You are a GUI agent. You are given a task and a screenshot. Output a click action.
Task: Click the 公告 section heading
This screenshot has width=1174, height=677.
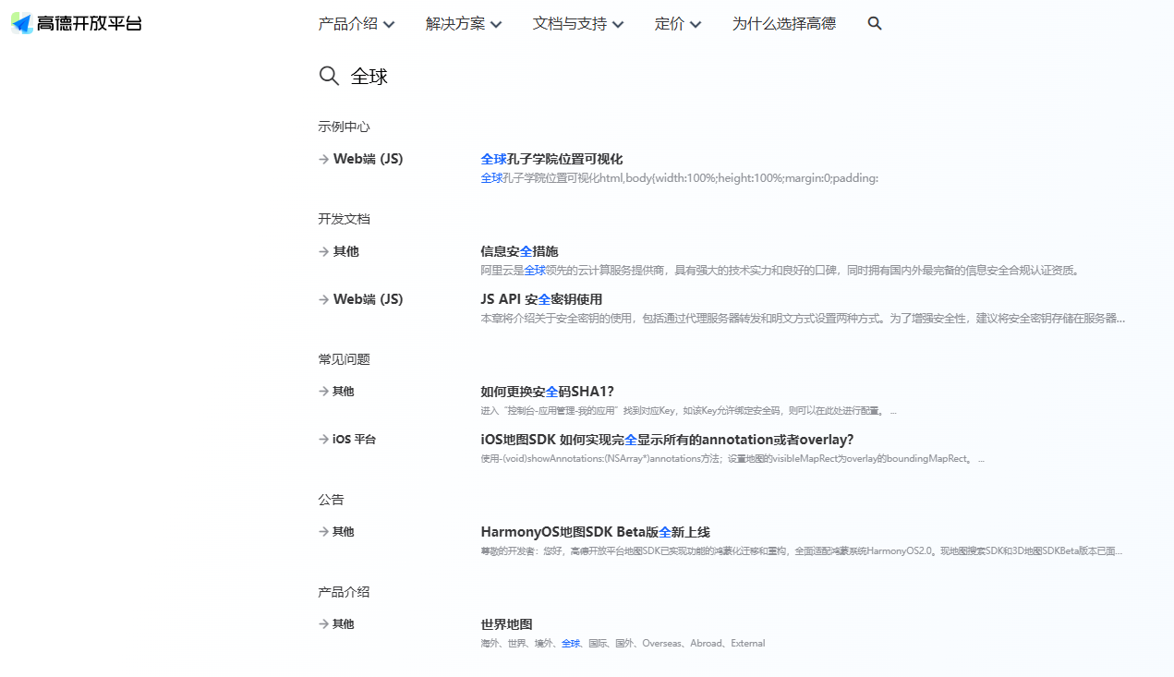click(x=331, y=500)
